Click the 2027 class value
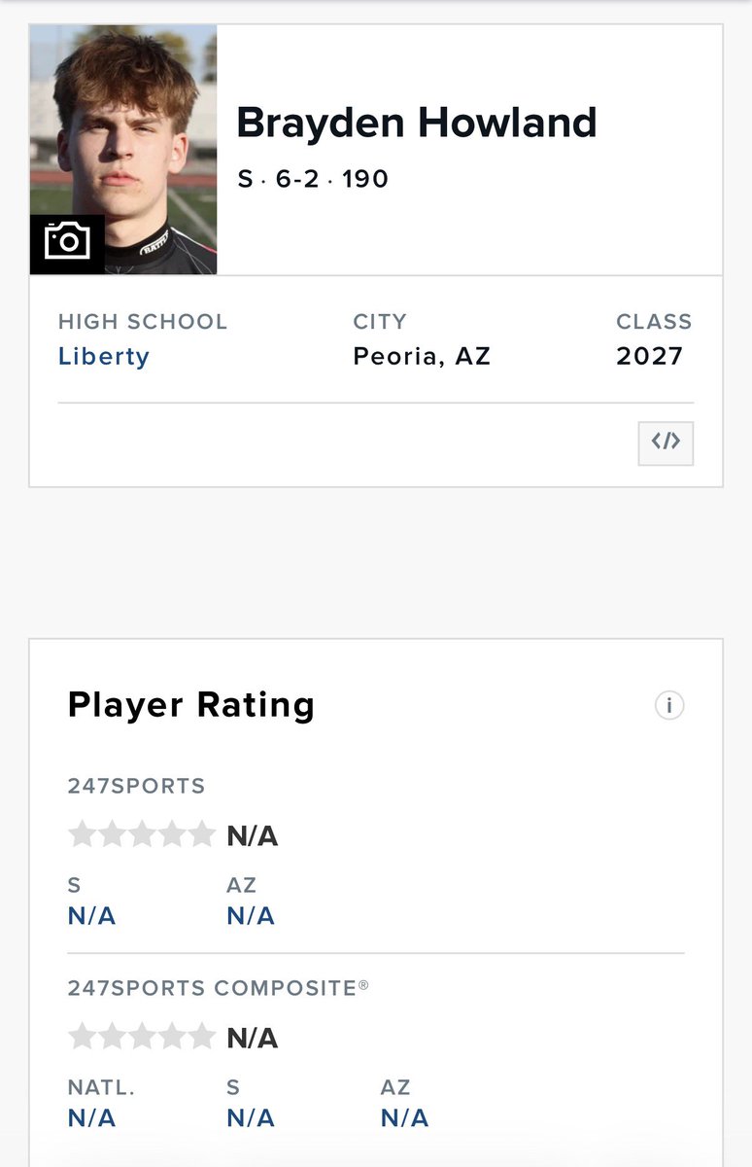The image size is (752, 1167). tap(650, 356)
